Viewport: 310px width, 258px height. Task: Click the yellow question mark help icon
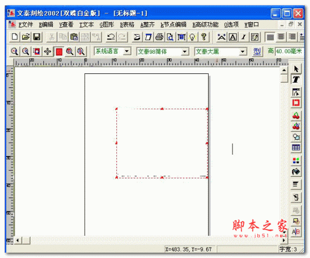(204, 37)
